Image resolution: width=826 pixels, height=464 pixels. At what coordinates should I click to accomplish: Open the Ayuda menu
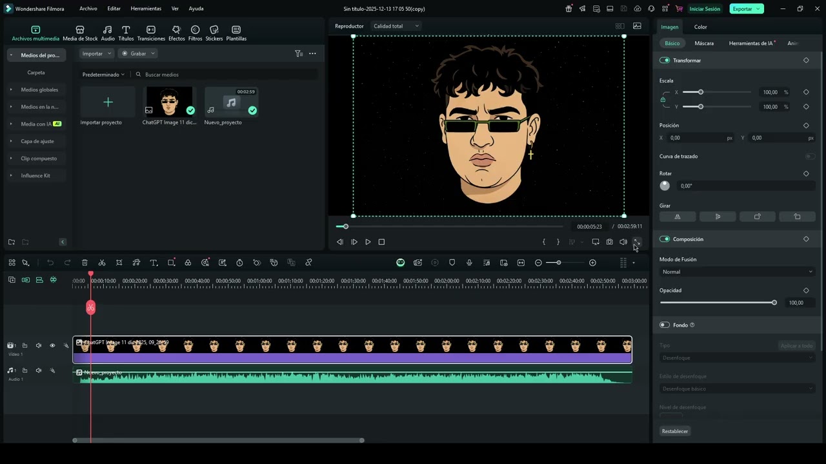(196, 9)
